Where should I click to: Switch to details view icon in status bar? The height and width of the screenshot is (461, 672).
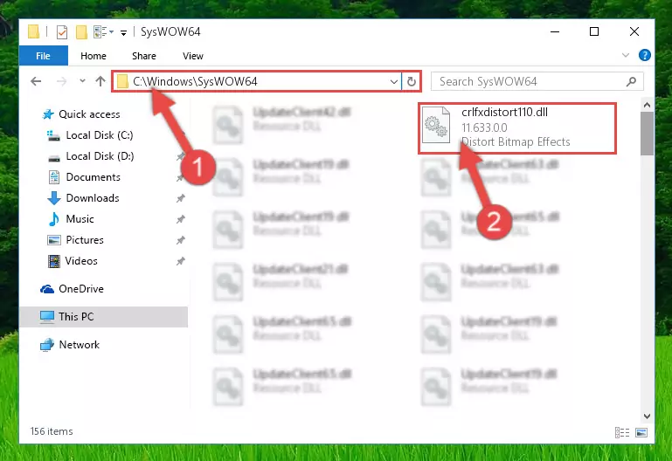[x=622, y=433]
